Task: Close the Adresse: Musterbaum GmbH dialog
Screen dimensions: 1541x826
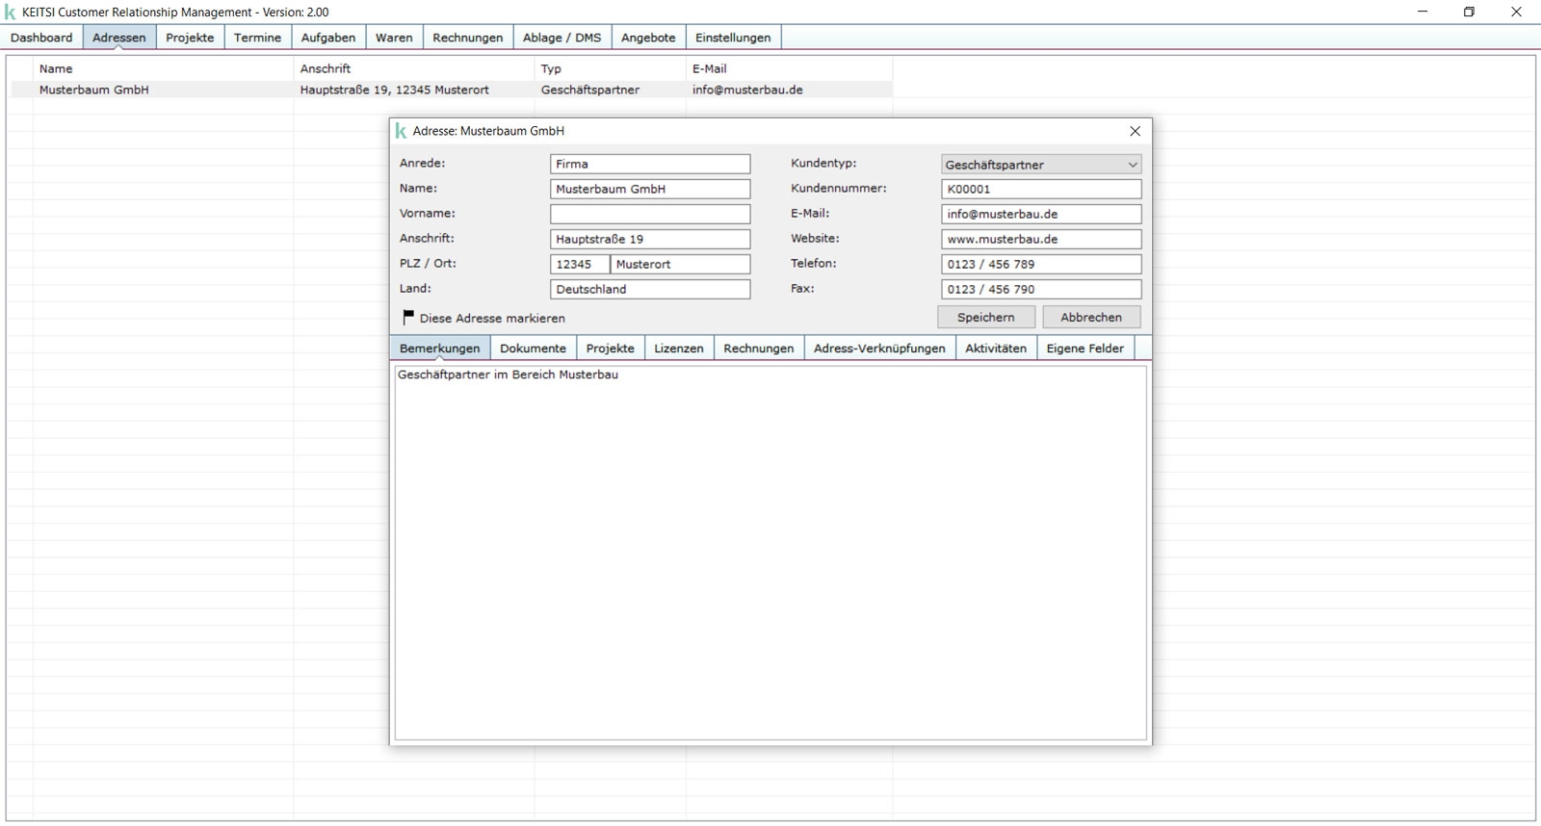Action: [1135, 131]
